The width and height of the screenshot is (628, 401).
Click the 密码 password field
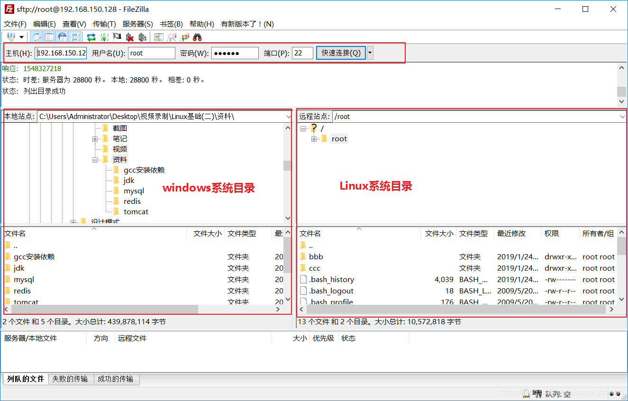coord(235,53)
